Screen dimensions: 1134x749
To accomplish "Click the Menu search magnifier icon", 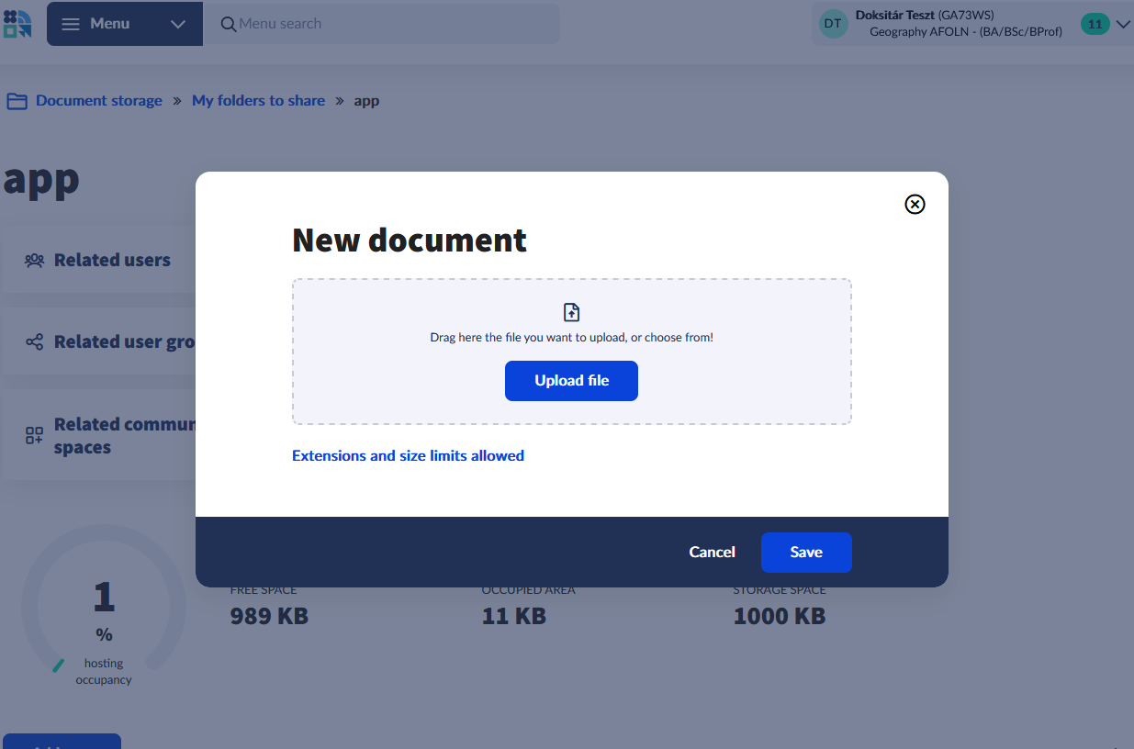I will [x=229, y=24].
